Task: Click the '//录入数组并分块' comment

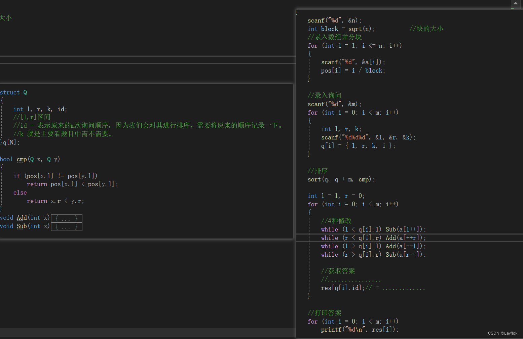Action: click(335, 37)
